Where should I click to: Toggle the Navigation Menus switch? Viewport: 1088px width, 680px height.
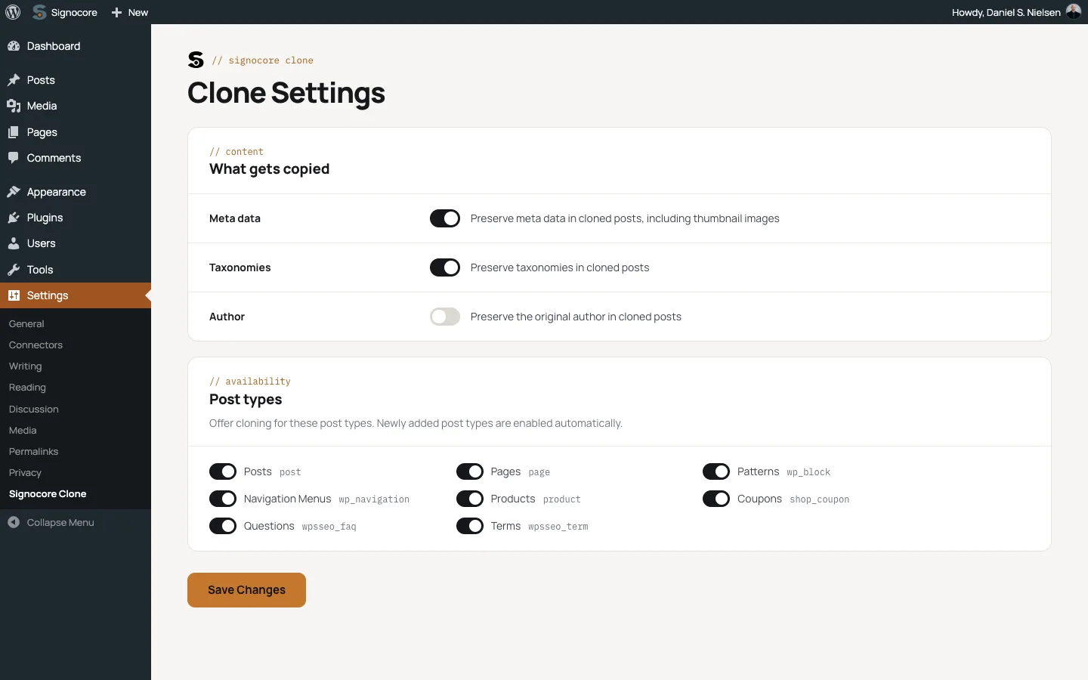[x=223, y=499]
